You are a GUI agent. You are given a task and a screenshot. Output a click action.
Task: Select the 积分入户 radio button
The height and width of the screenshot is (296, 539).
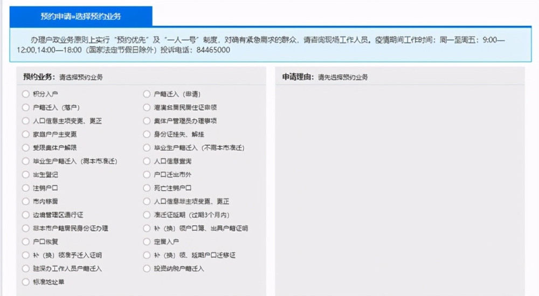click(x=26, y=94)
